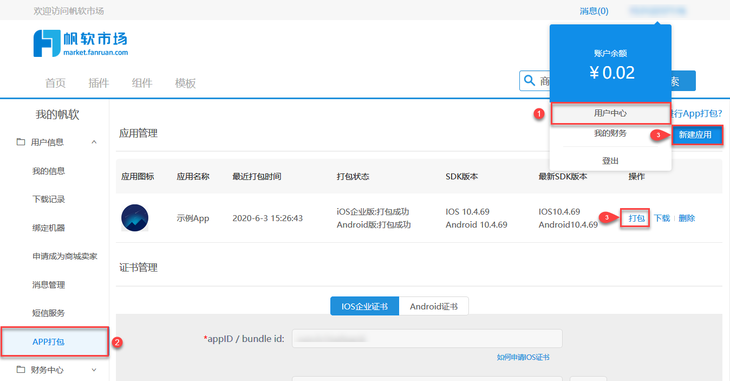Click 打包 for 示例App
Viewport: 730px width, 381px height.
[x=637, y=218]
